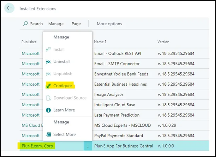
Task: Select Late Payment Prediction name
Action: click(117, 115)
